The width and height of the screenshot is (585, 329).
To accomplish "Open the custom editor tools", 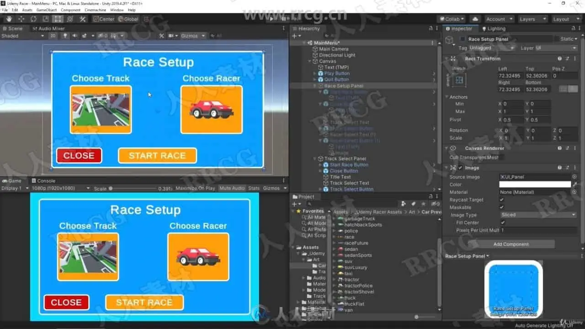I will (82, 19).
